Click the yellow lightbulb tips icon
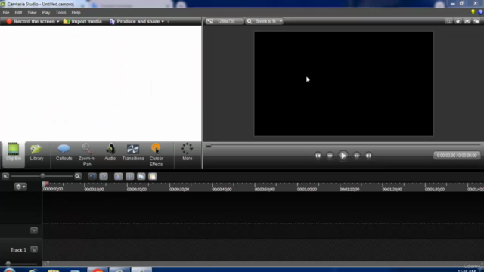This screenshot has height=272, width=484. [473, 12]
